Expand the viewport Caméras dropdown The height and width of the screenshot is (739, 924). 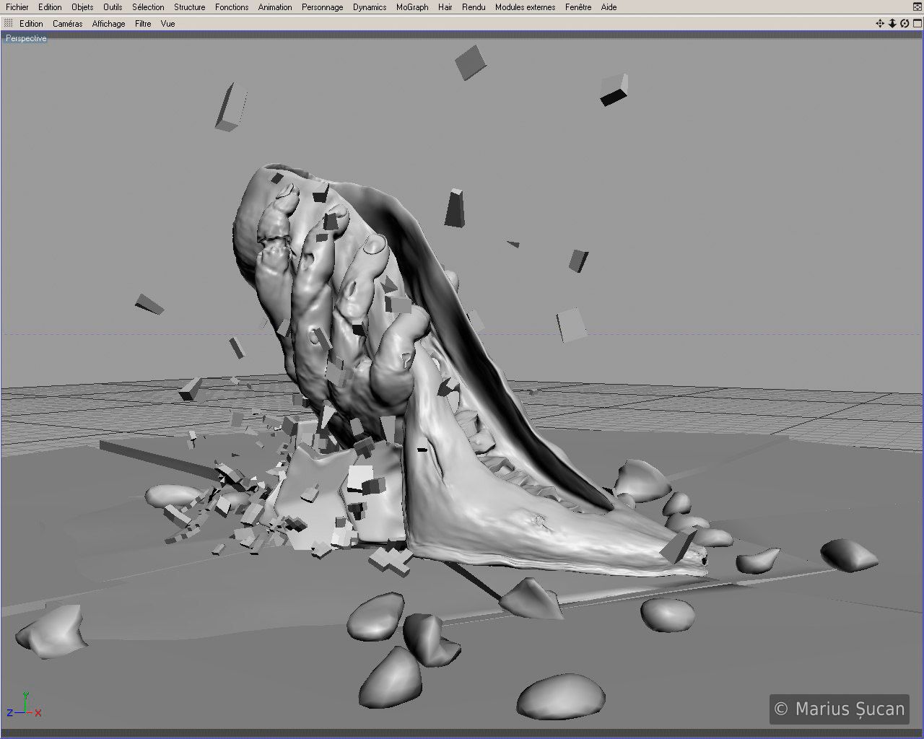pos(67,24)
